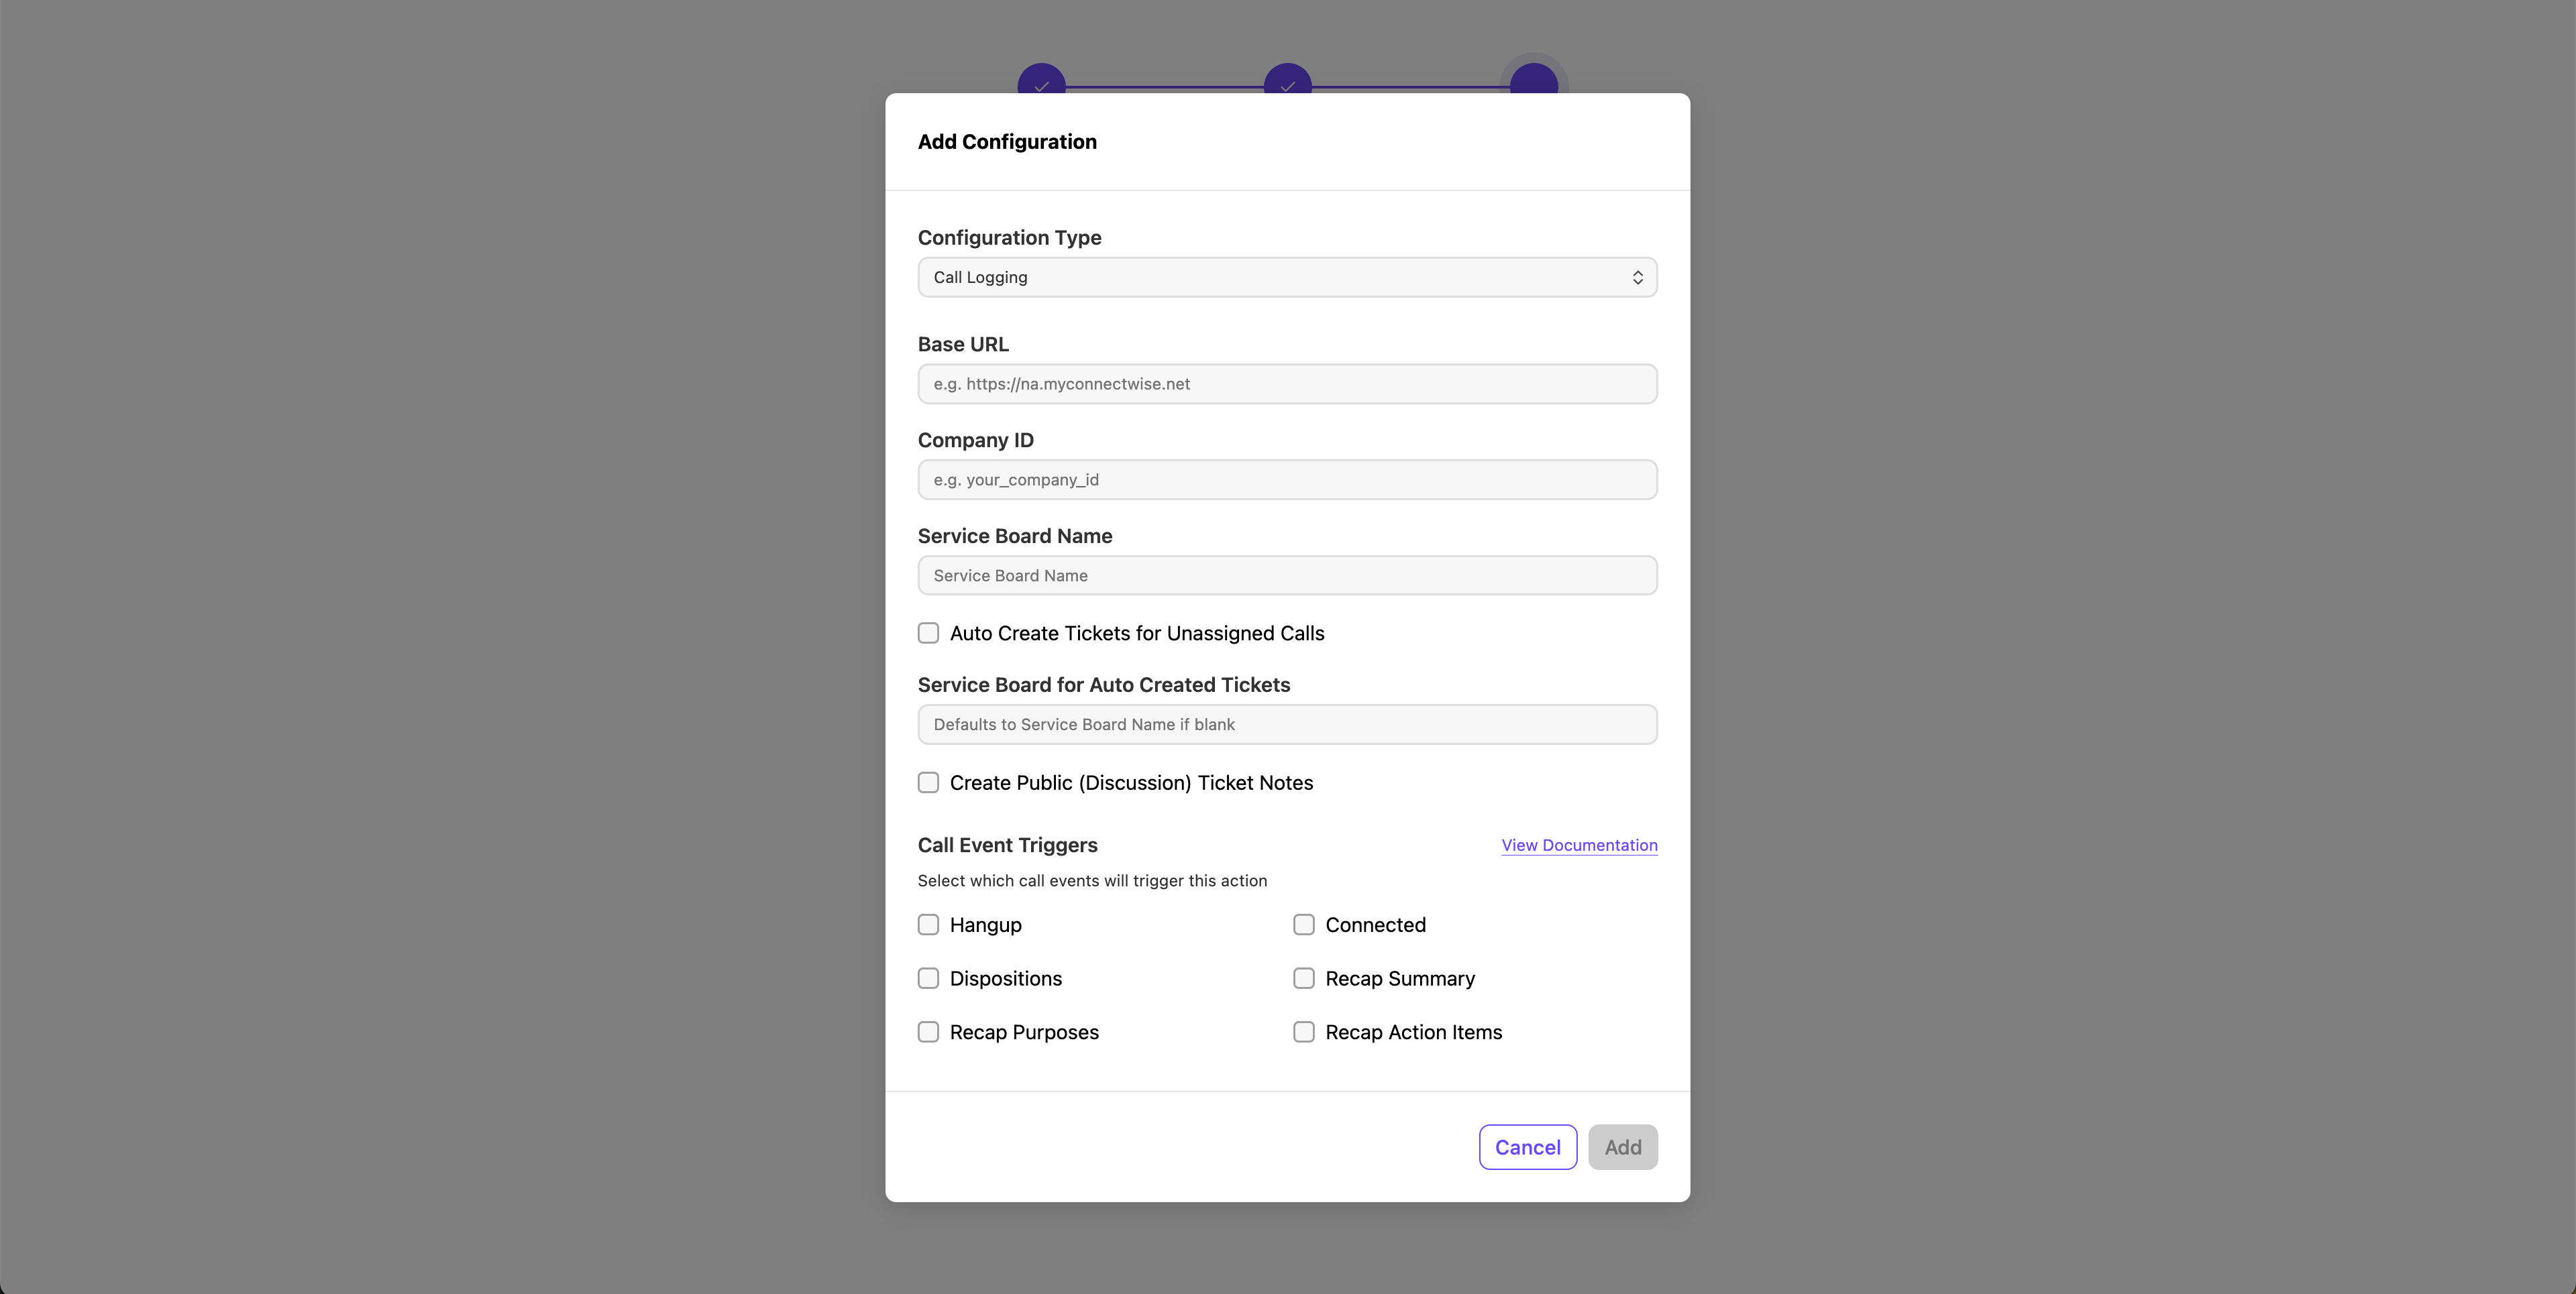Image resolution: width=2576 pixels, height=1294 pixels.
Task: Click 'Select which call events will trigger this action' text
Action: (x=1092, y=880)
